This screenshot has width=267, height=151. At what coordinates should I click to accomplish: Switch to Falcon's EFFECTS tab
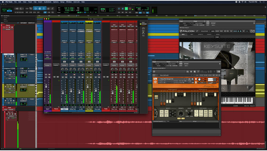(201, 35)
